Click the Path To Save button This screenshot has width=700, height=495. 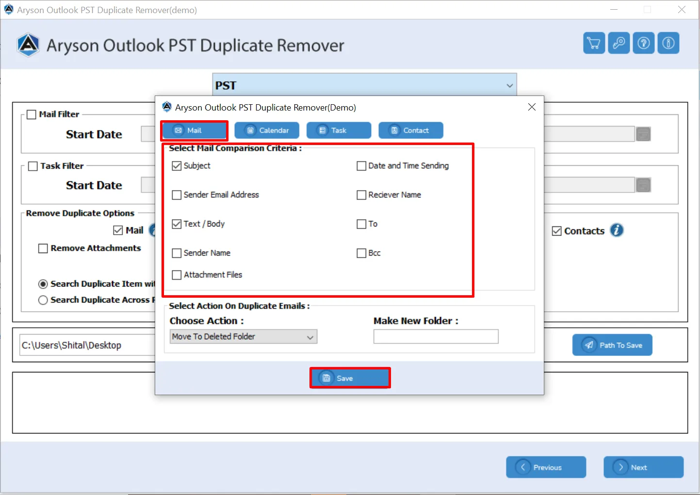tap(612, 345)
